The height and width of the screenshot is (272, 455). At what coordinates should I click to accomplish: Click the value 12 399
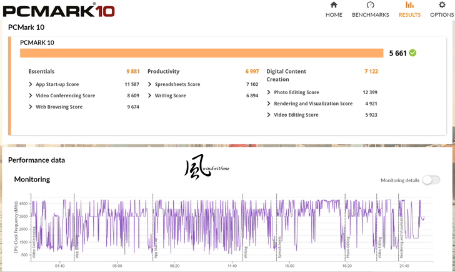coord(370,92)
